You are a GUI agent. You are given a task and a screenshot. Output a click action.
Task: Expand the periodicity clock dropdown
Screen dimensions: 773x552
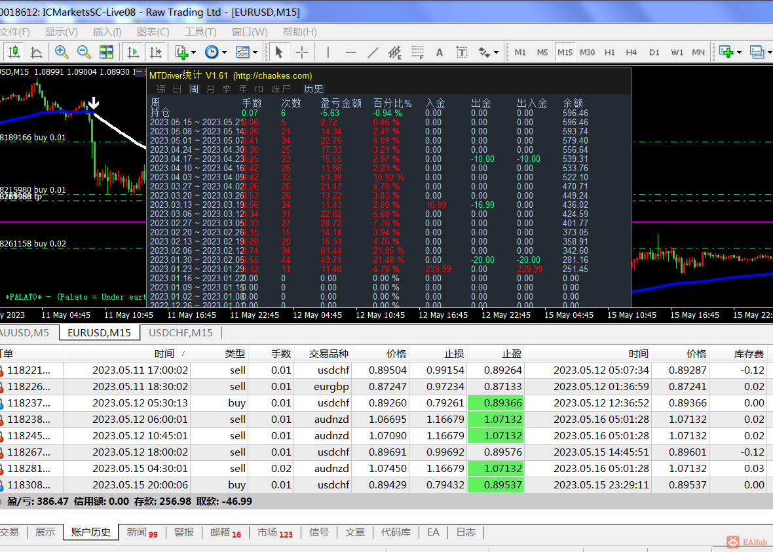pyautogui.click(x=224, y=52)
